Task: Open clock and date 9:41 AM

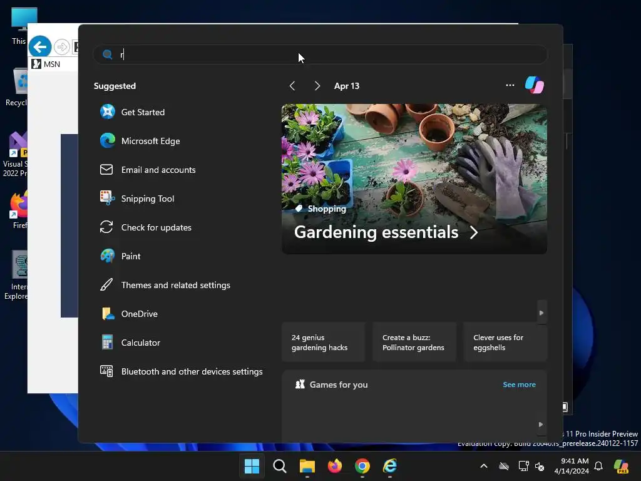Action: (572, 466)
